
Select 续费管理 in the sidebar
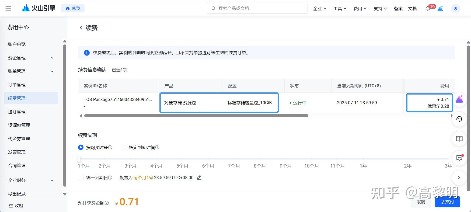point(31,98)
